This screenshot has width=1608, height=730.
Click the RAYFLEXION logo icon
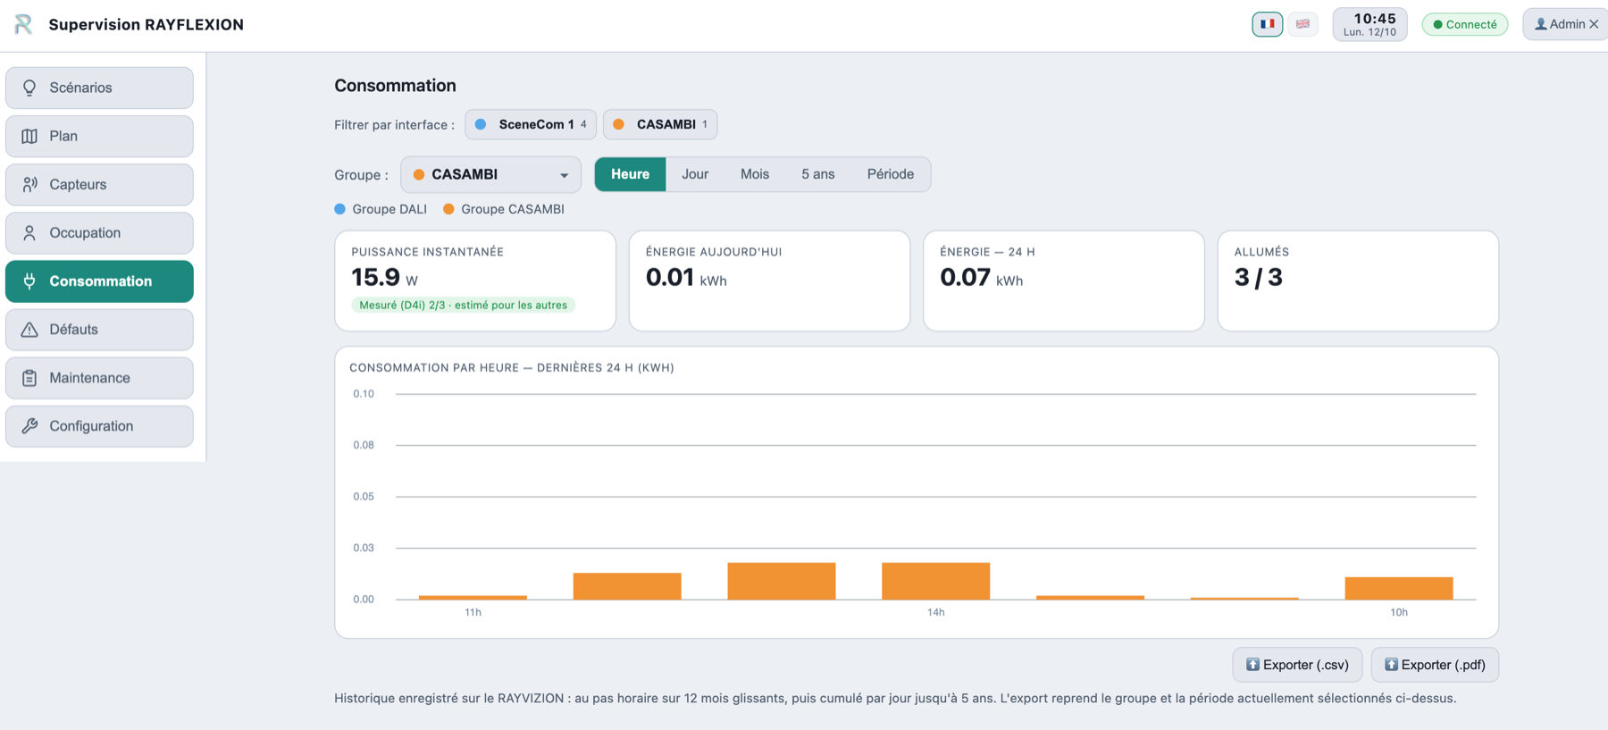pyautogui.click(x=23, y=24)
